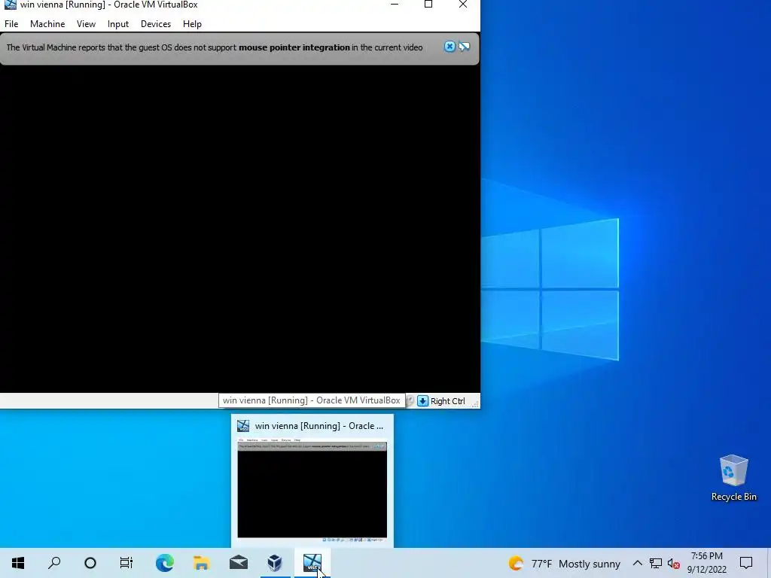Click the running win vienna VM taskbar icon
This screenshot has height=578, width=771.
click(x=312, y=563)
